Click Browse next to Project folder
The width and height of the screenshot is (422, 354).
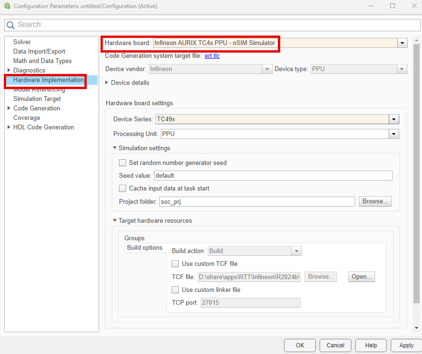(x=375, y=201)
